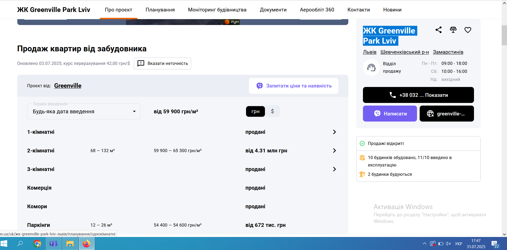
Task: Click the taskbar clock showing 17:47
Action: point(476,244)
